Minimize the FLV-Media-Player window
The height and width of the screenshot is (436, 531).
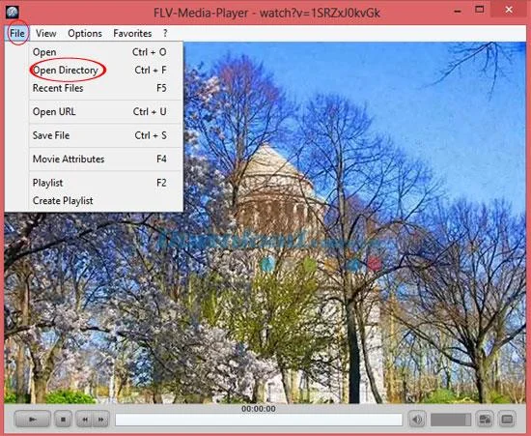[x=458, y=11]
